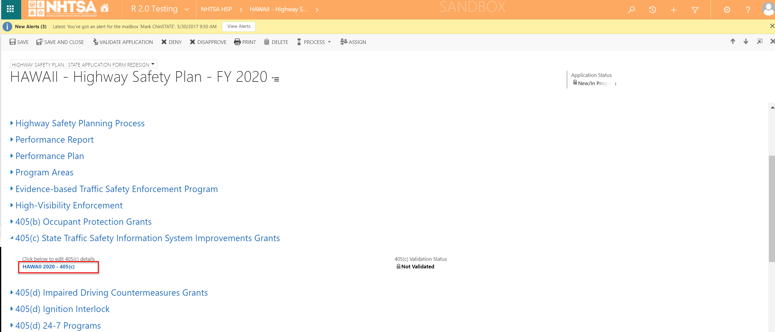Click NHTSA HSP breadcrumb item
The width and height of the screenshot is (775, 332).
point(216,9)
